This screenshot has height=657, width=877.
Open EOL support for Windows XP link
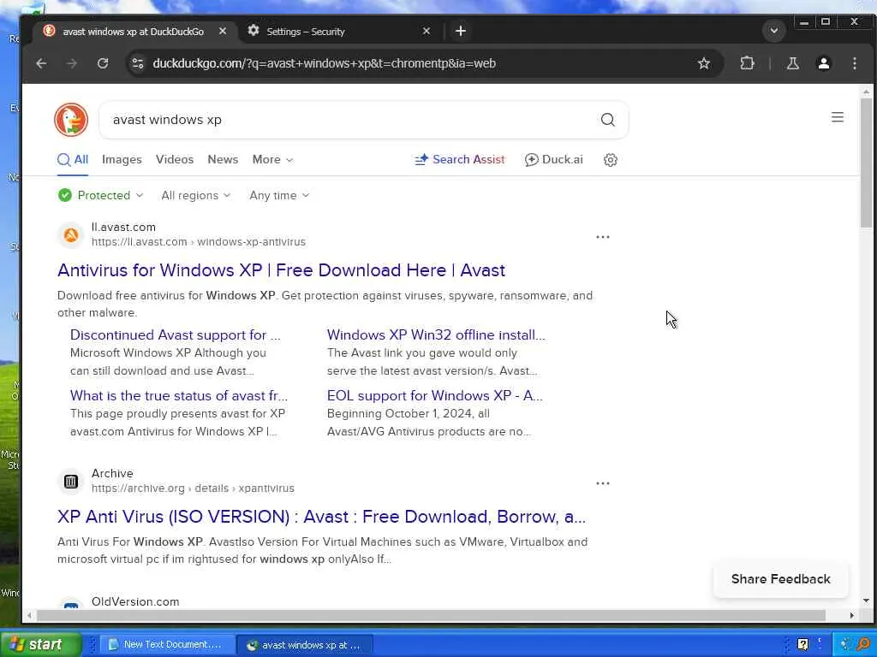click(434, 396)
